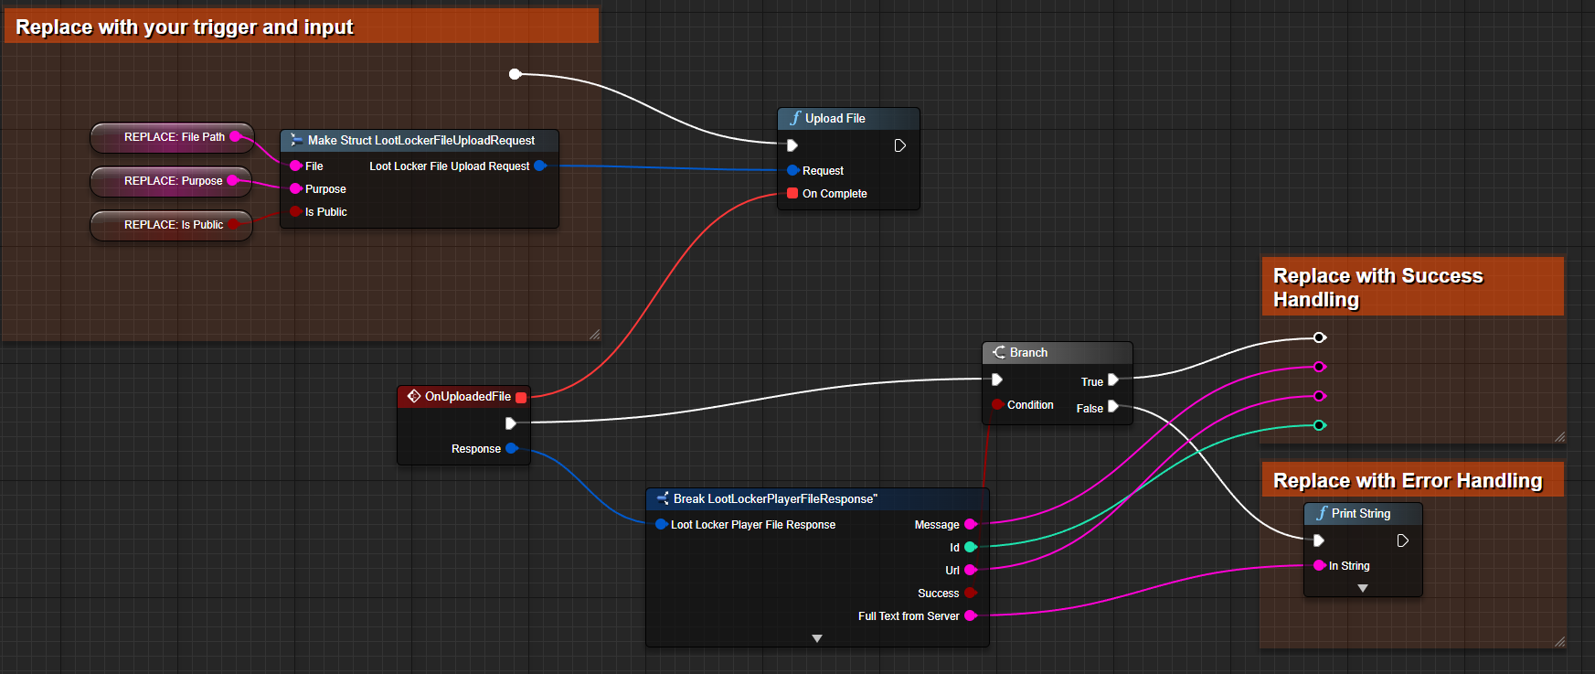
Task: Click the Upload File function icon
Action: 795,118
